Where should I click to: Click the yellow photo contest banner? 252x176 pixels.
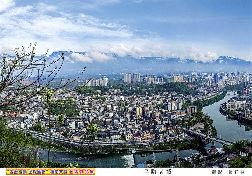[x=50, y=171]
